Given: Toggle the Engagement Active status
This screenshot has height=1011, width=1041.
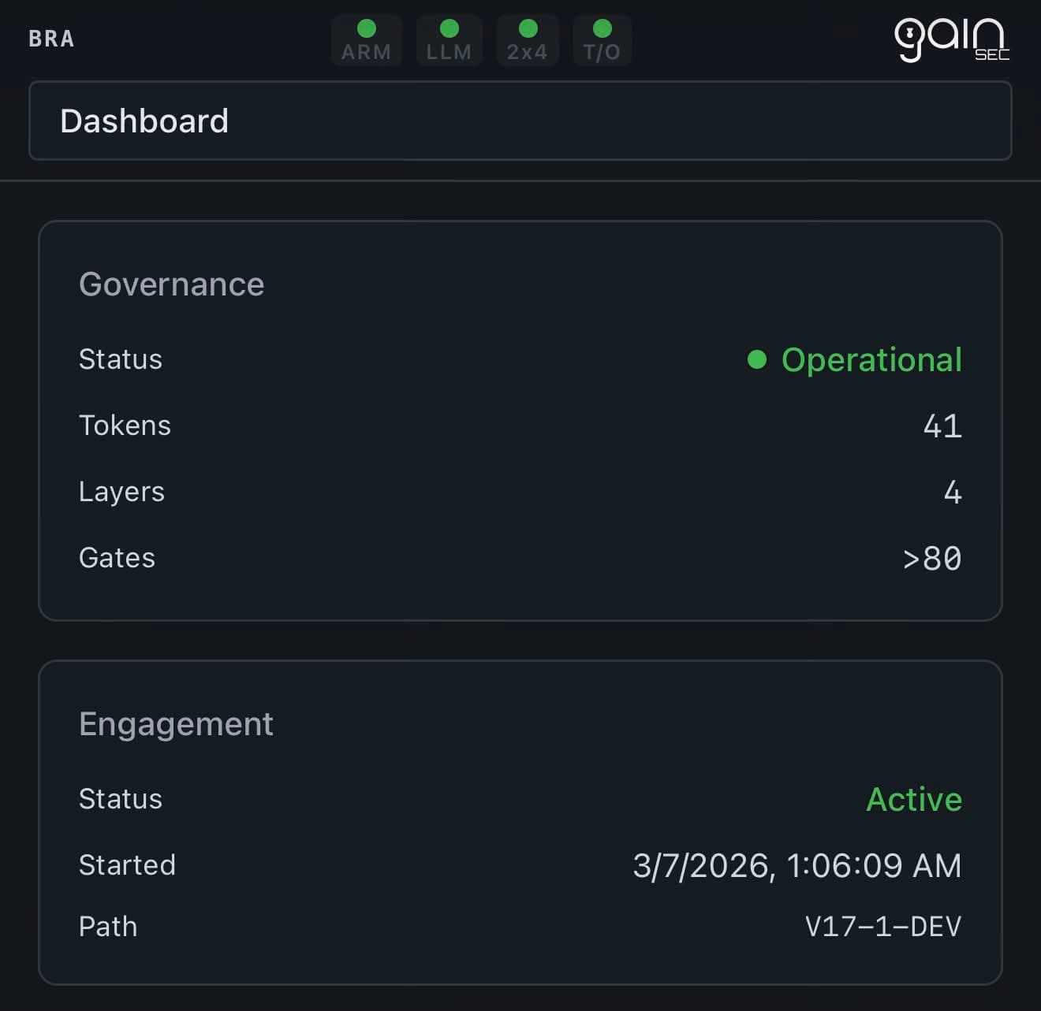Looking at the screenshot, I should 914,799.
